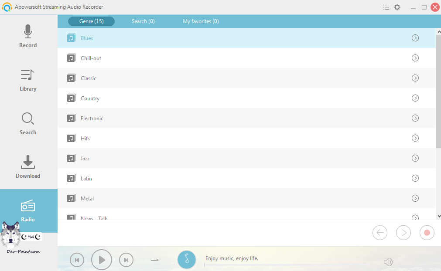Go to the Download section

[28, 167]
